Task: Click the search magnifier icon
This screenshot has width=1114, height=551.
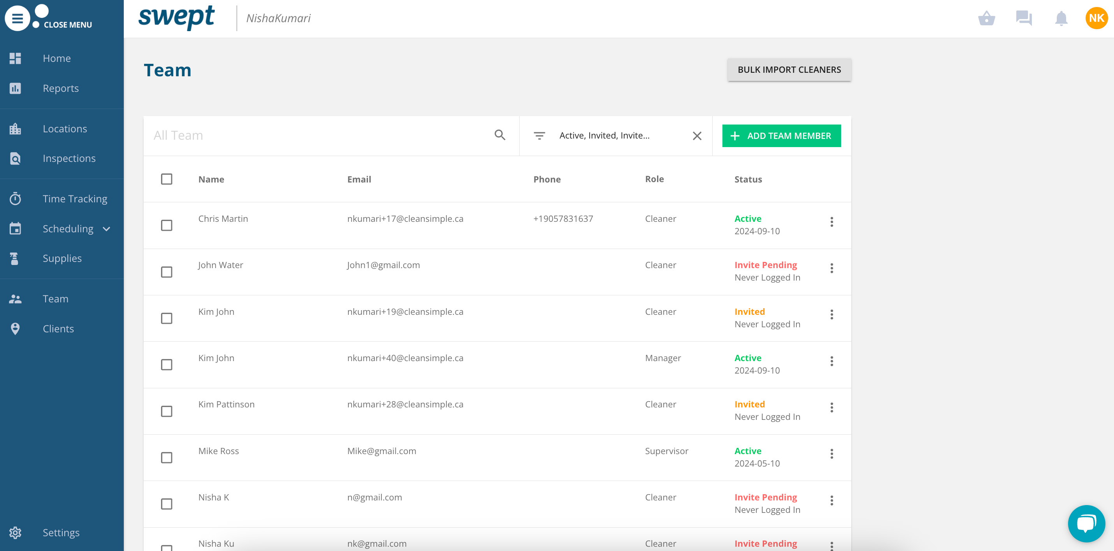Action: click(499, 135)
